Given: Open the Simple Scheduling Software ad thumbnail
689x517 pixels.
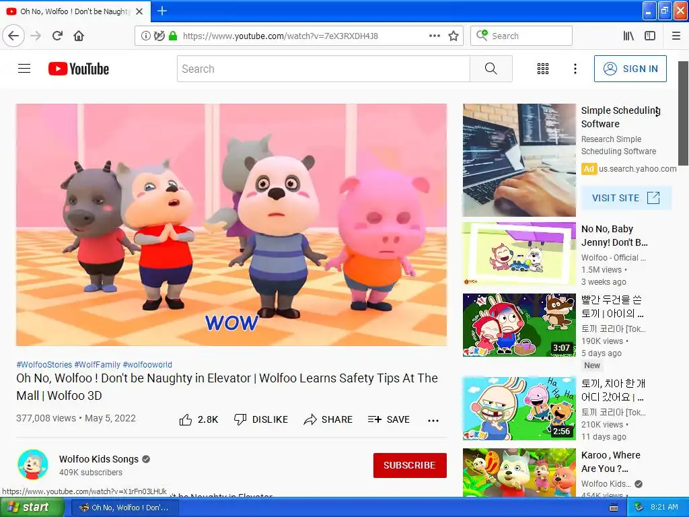Looking at the screenshot, I should coord(519,160).
